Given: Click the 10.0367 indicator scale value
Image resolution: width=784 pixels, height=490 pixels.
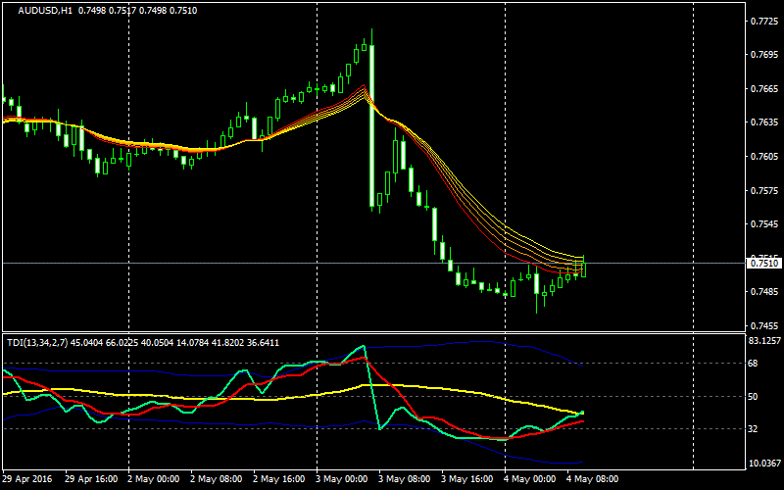Looking at the screenshot, I should [764, 464].
